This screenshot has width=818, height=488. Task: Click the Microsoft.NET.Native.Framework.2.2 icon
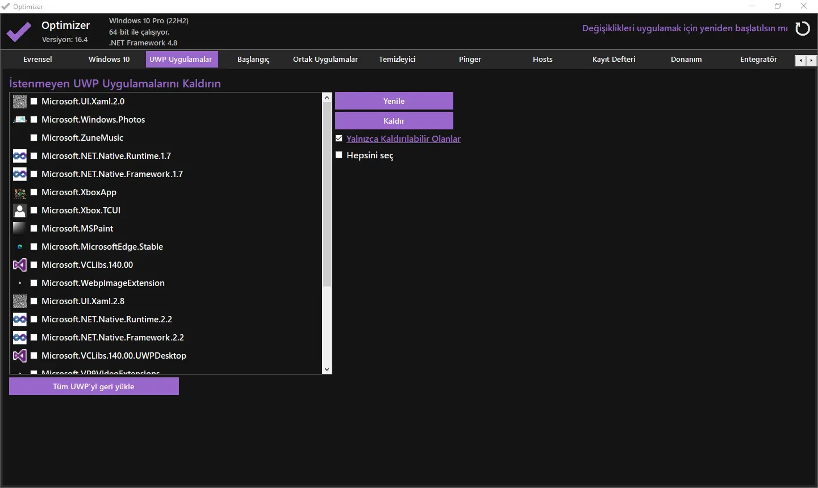coord(20,338)
